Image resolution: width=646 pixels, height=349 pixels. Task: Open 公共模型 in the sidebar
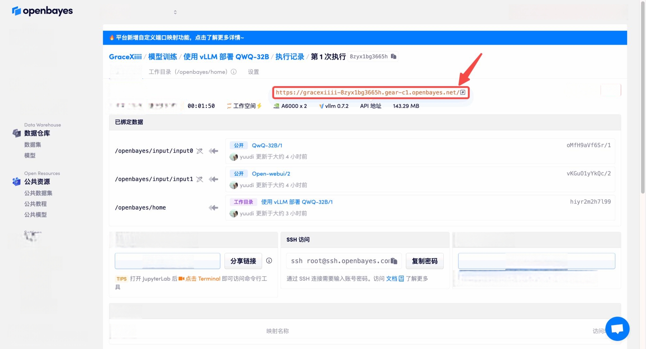pos(35,215)
